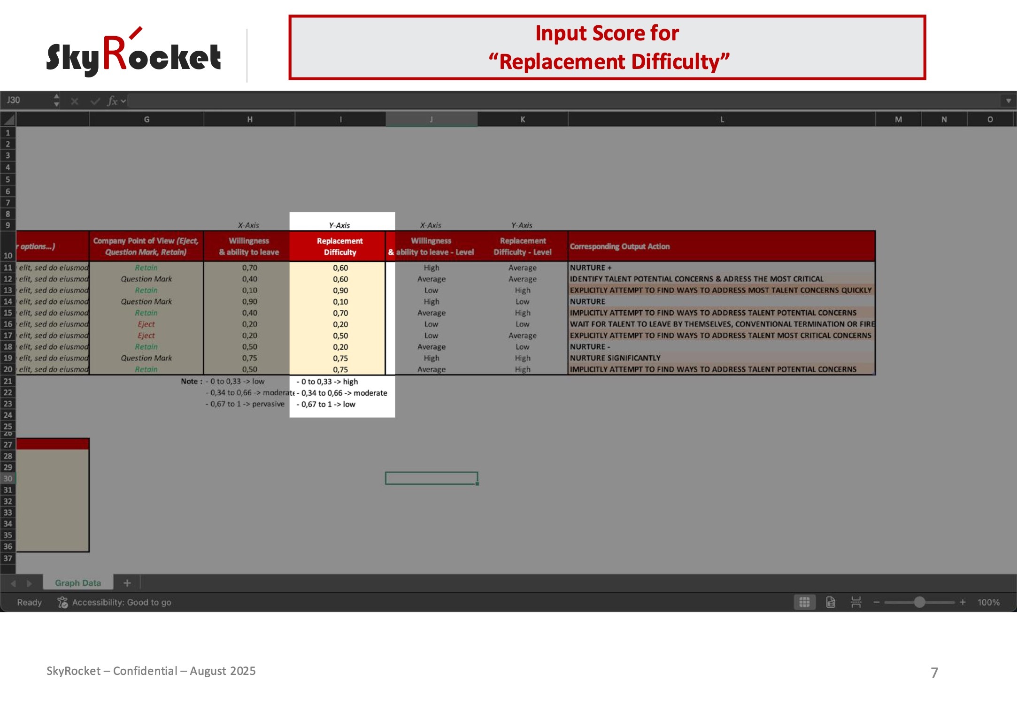Select the Graph Data sheet tab
This screenshot has width=1017, height=704.
tap(77, 582)
